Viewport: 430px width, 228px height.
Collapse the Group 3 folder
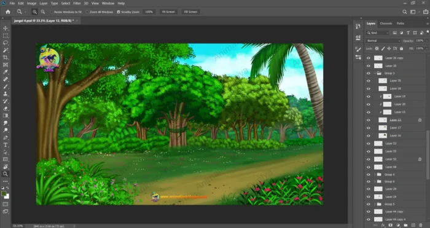(x=375, y=73)
